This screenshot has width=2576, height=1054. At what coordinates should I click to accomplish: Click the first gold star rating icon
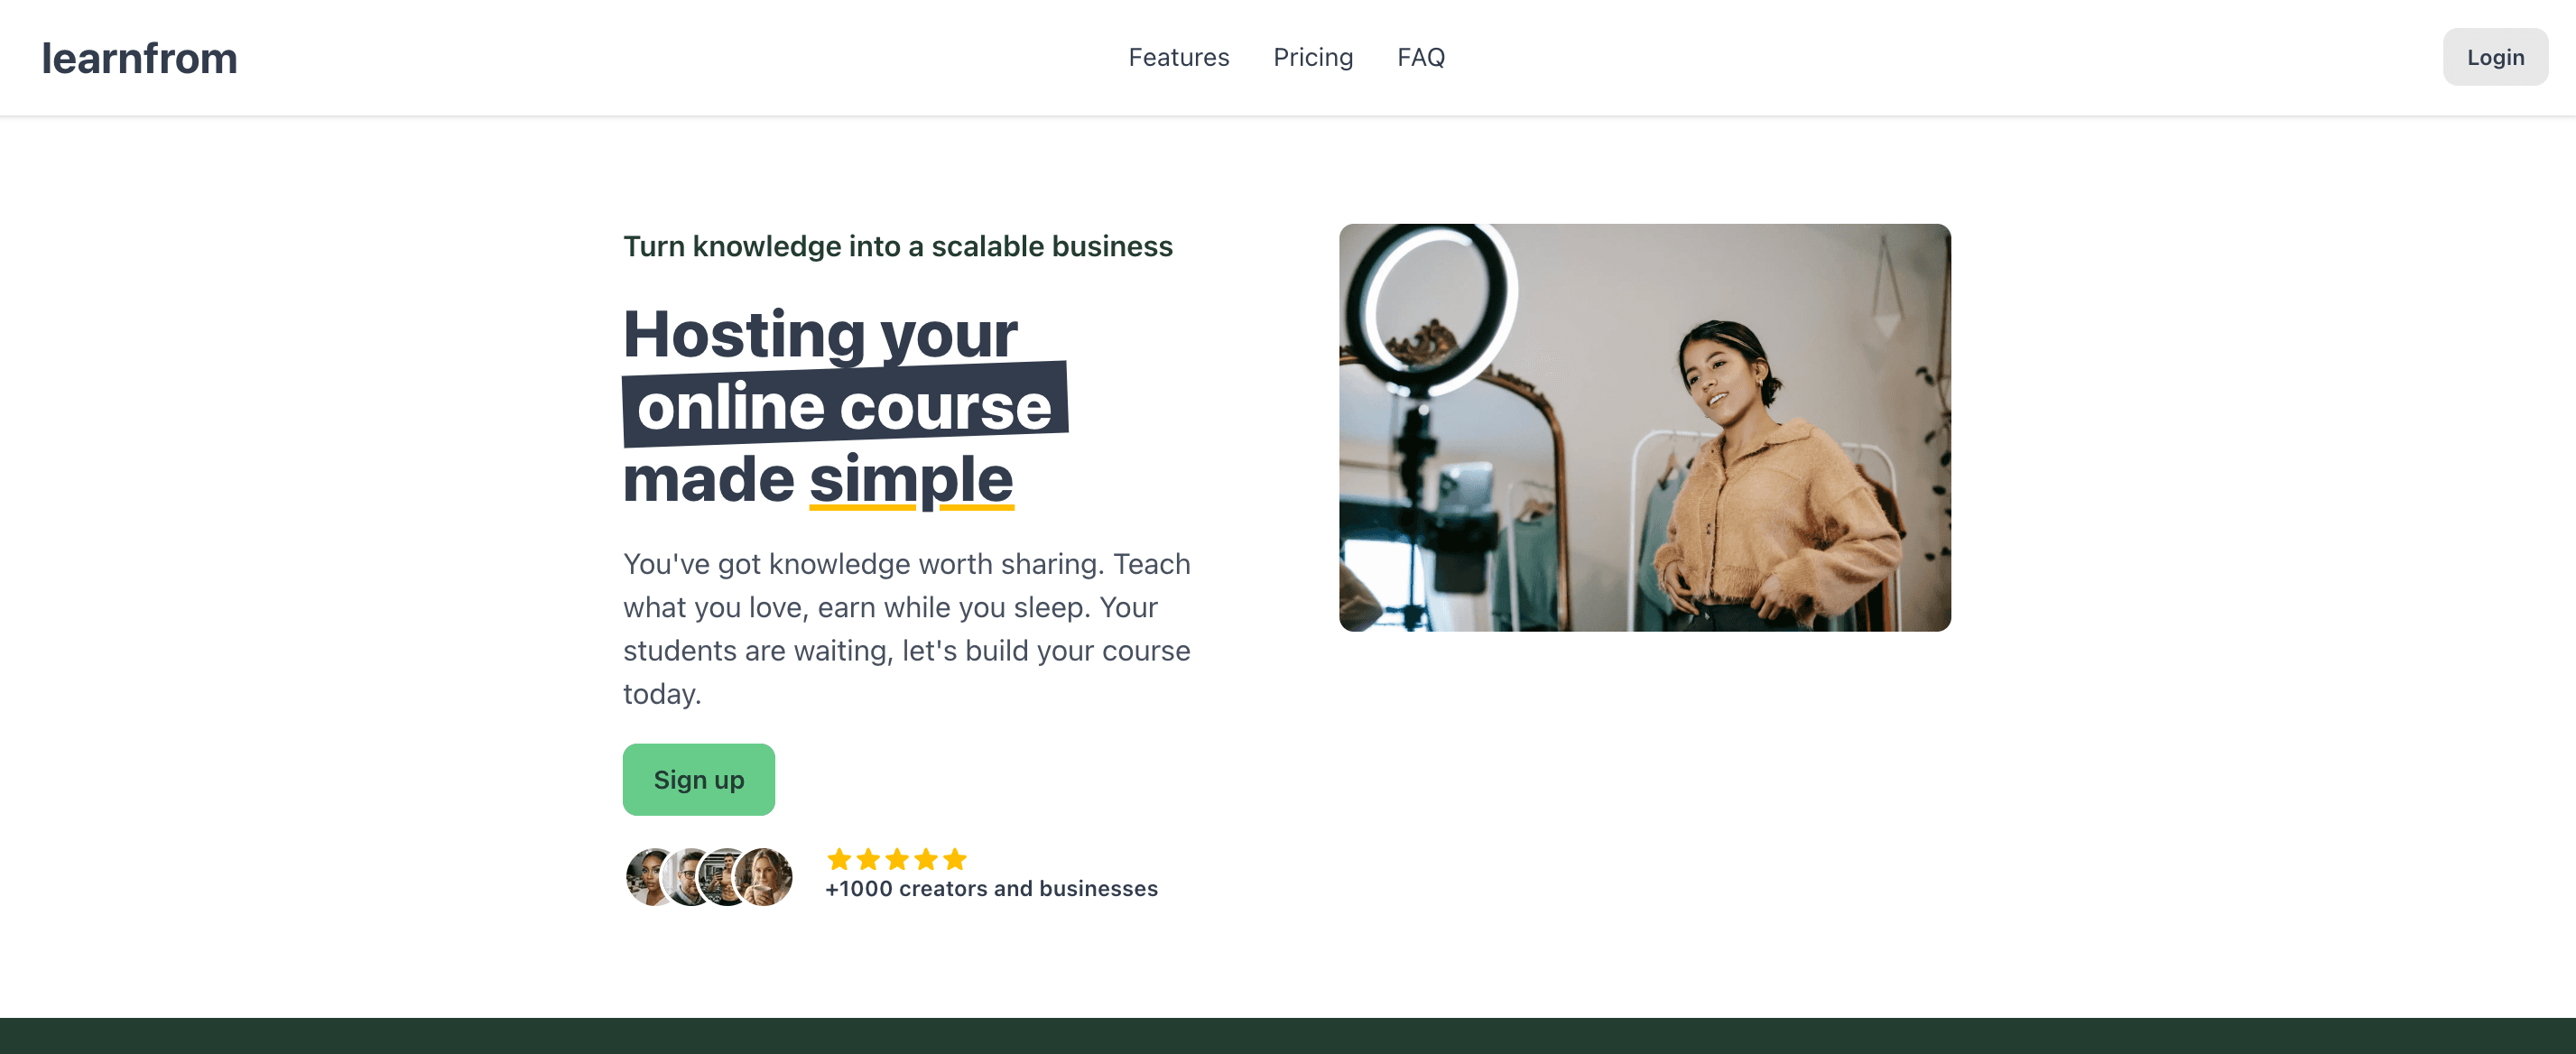pos(840,859)
